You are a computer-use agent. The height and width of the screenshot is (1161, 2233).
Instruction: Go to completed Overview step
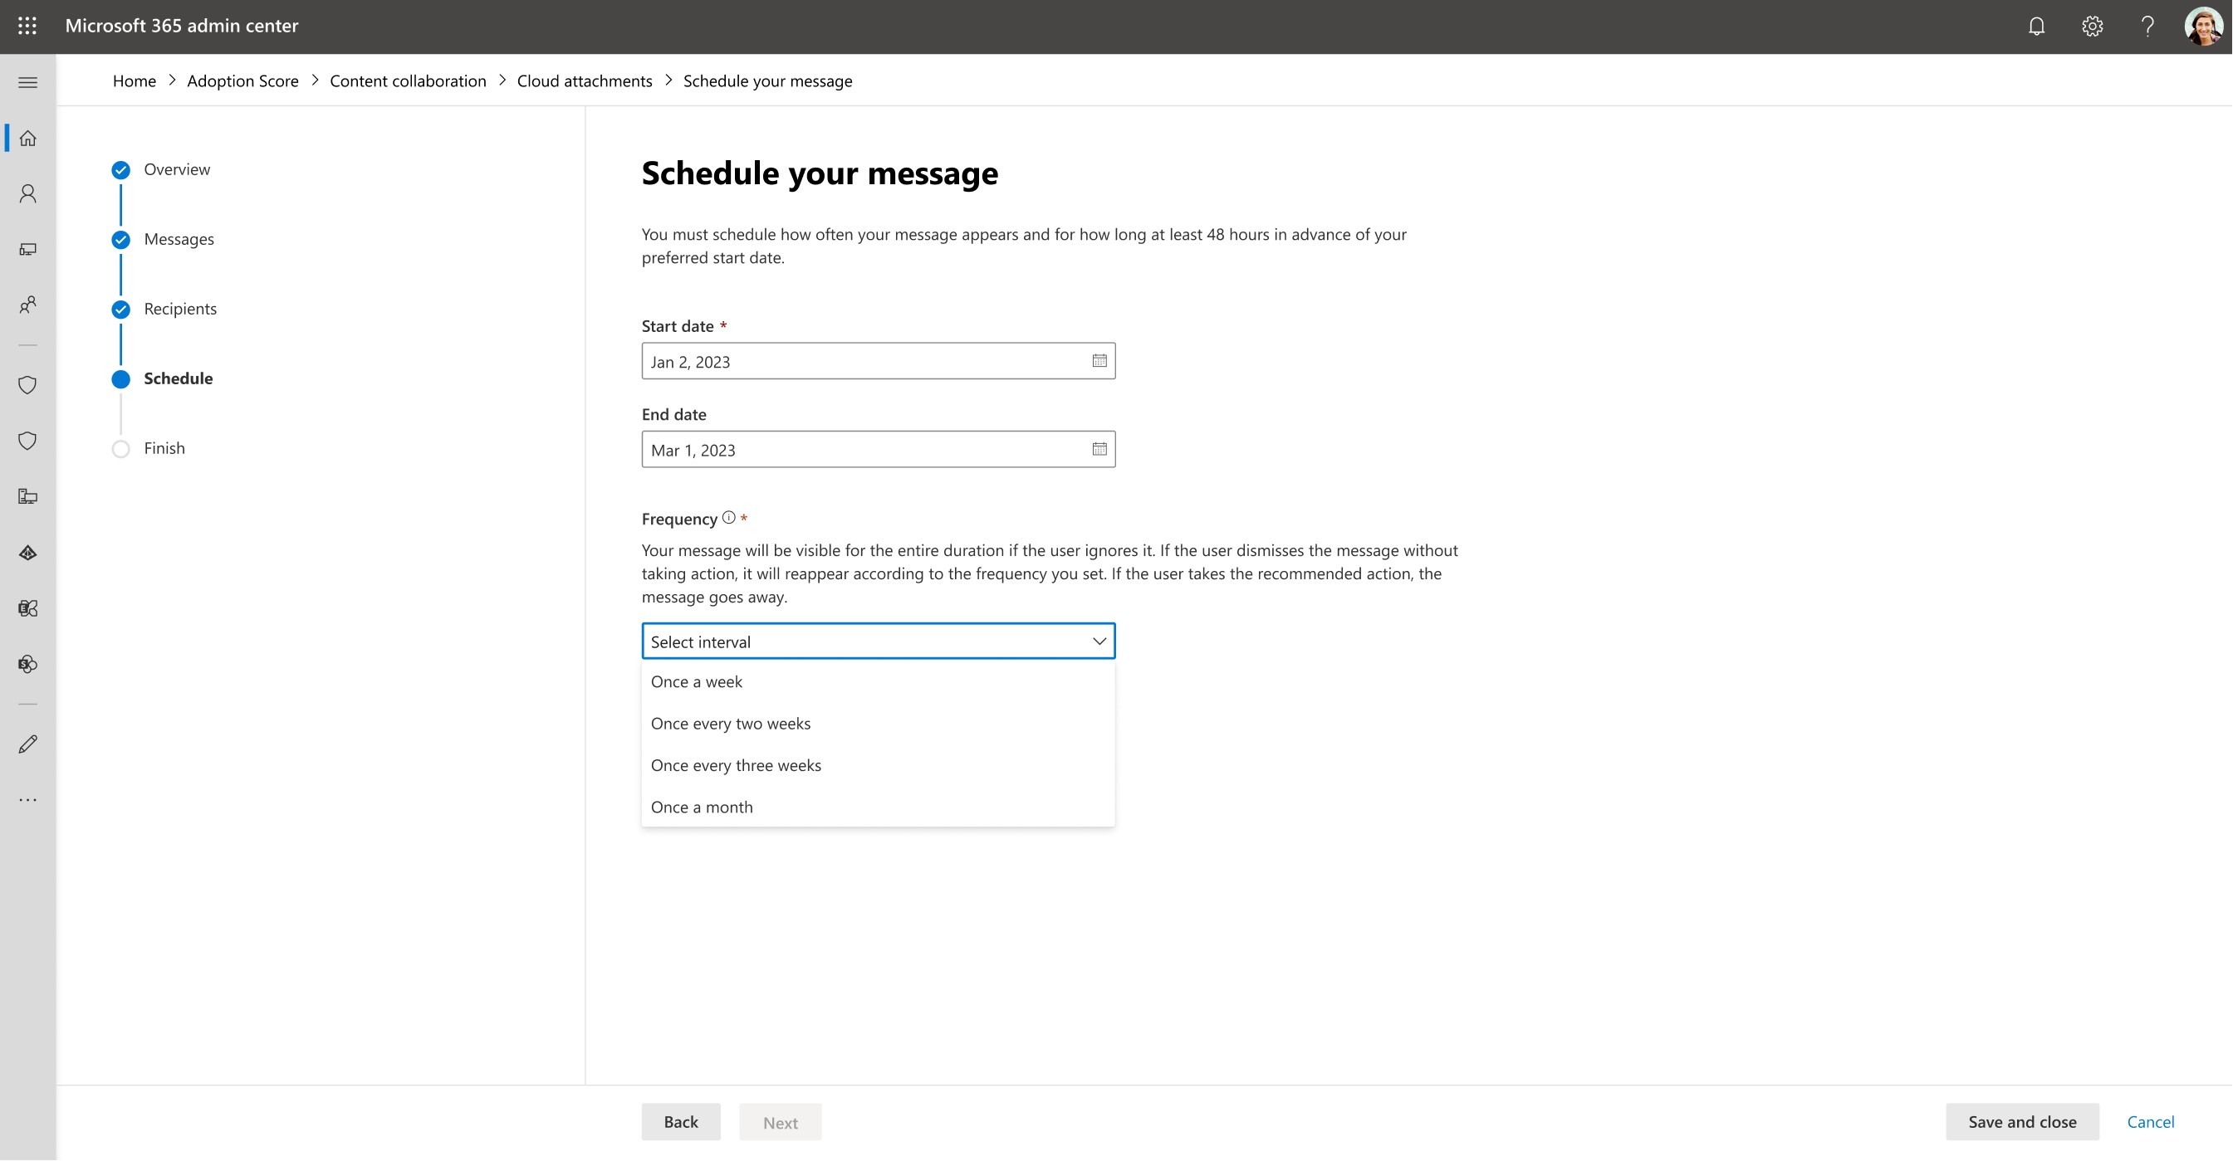(x=176, y=170)
